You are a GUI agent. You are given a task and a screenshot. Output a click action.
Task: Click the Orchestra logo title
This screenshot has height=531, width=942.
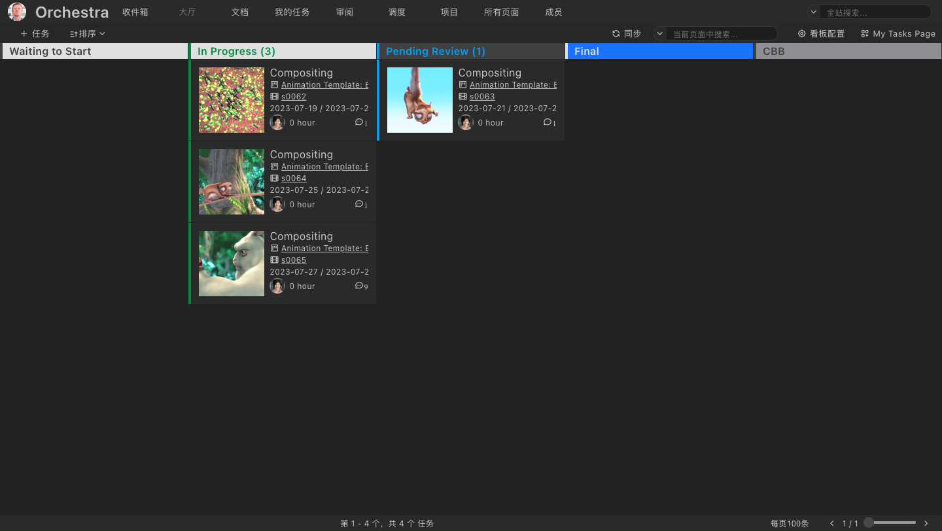(x=72, y=12)
